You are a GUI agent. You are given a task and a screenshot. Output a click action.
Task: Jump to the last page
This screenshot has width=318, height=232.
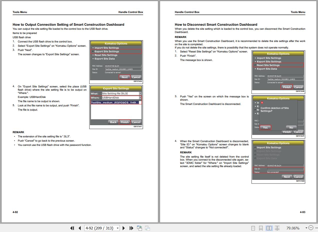(131, 228)
